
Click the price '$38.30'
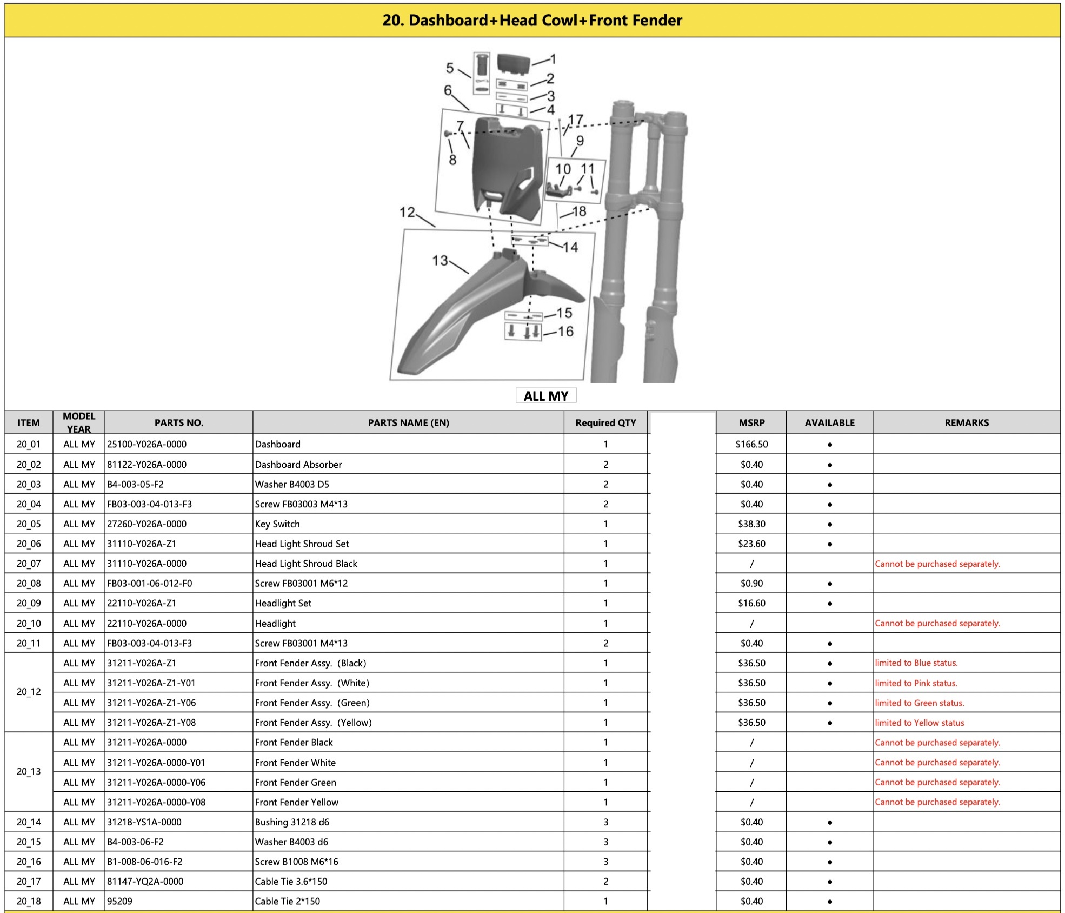point(751,524)
